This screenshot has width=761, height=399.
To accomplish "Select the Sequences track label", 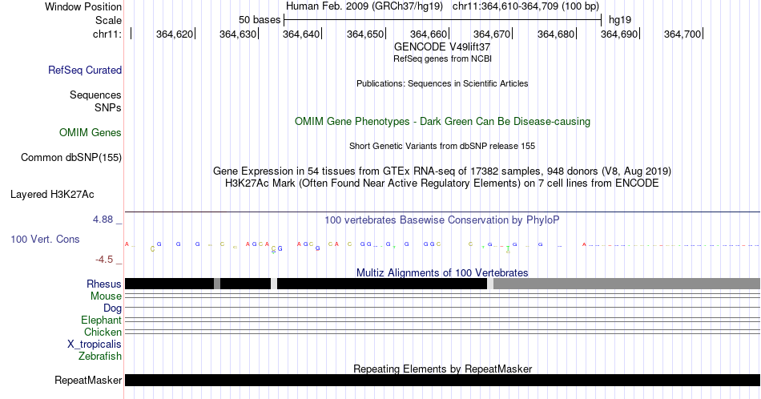I will click(x=95, y=95).
